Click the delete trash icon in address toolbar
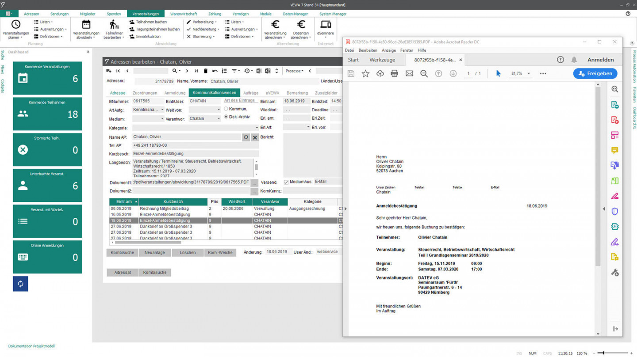 tap(206, 71)
